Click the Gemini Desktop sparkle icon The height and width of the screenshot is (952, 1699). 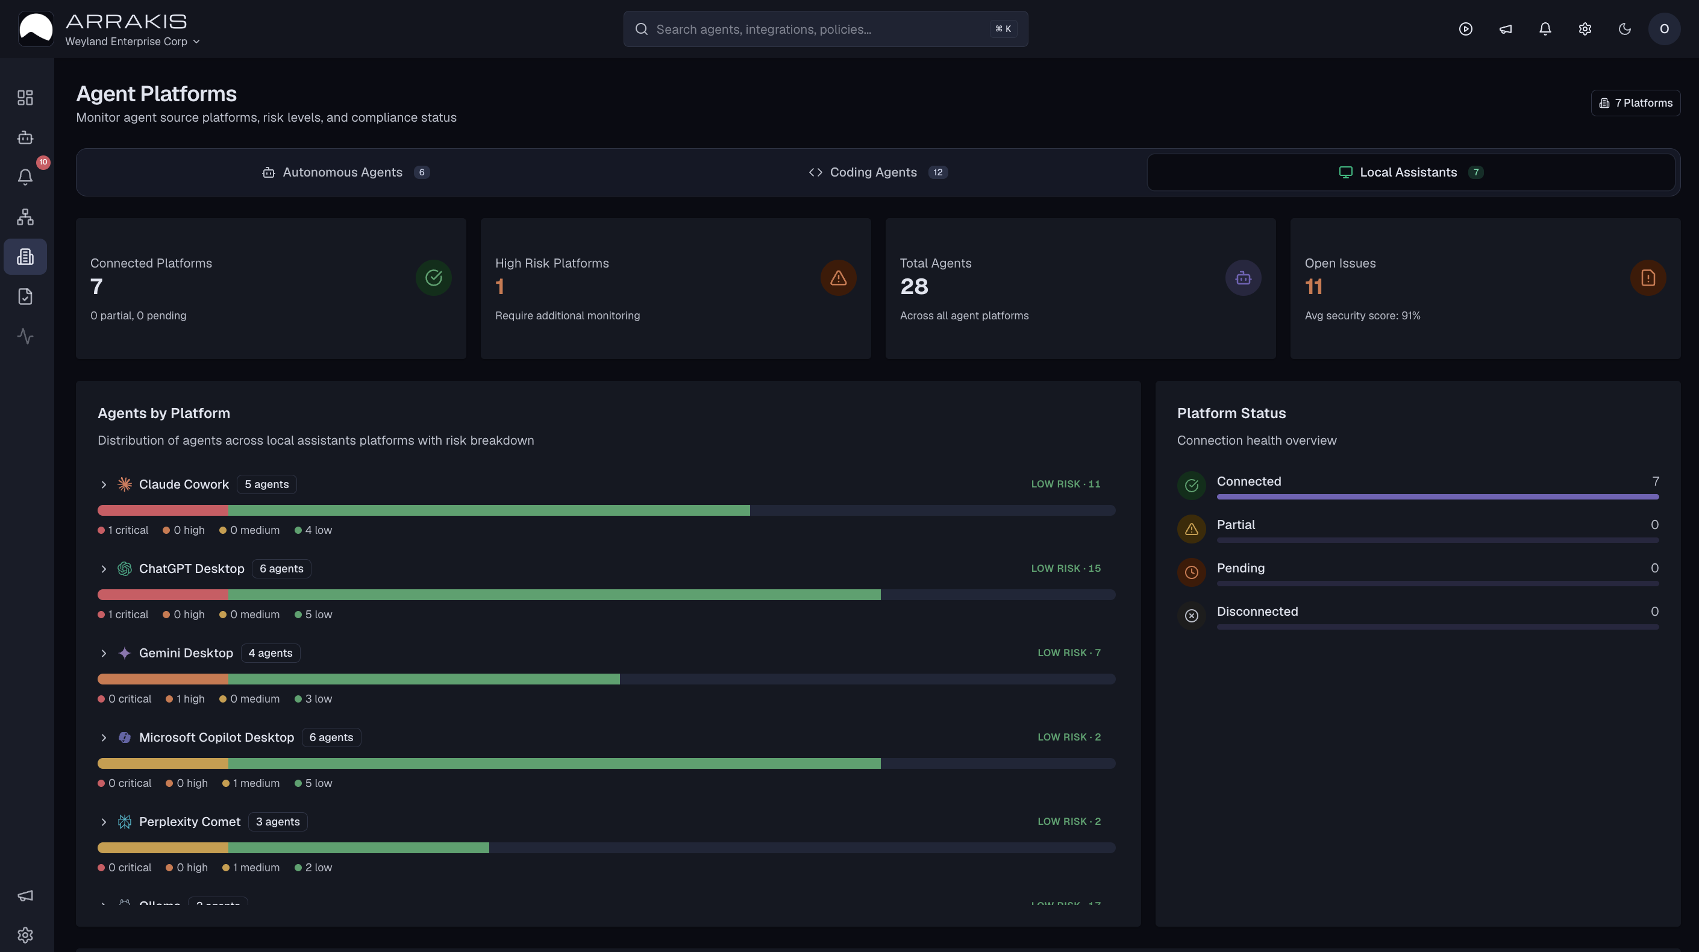click(125, 653)
